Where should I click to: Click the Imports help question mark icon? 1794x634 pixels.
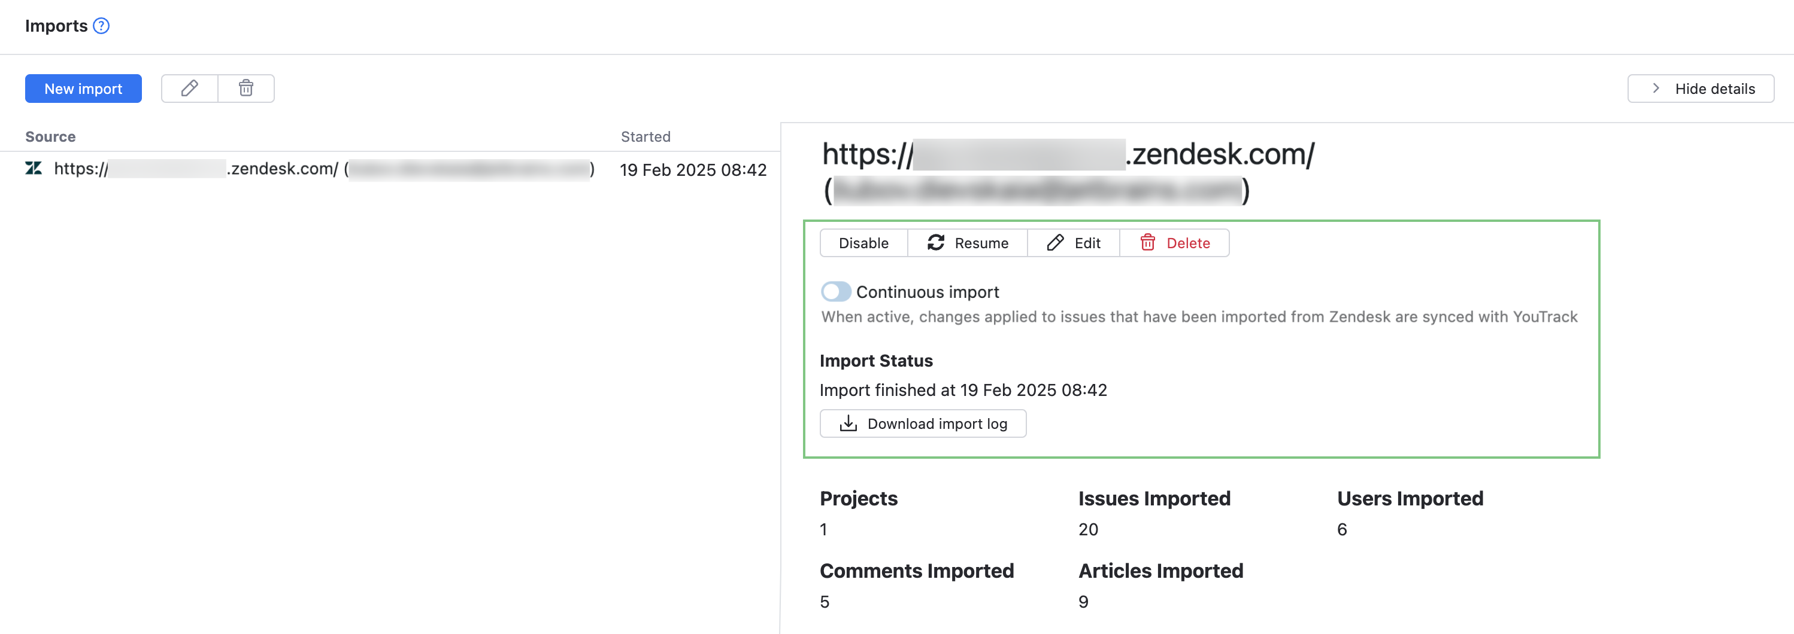[102, 26]
